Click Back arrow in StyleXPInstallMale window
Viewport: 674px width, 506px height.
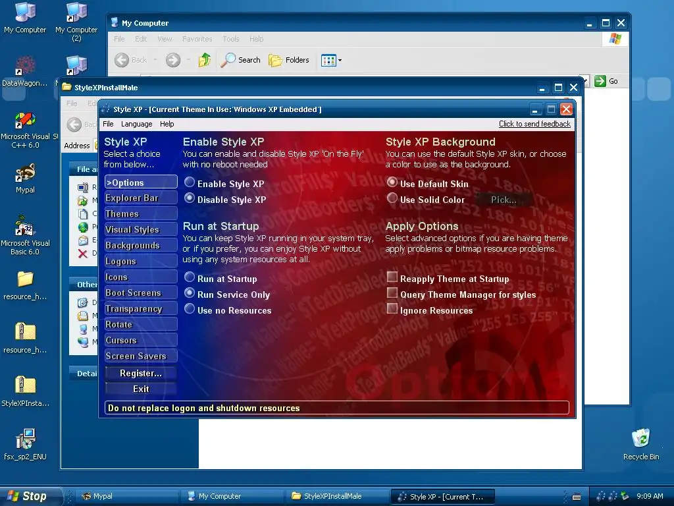(74, 125)
